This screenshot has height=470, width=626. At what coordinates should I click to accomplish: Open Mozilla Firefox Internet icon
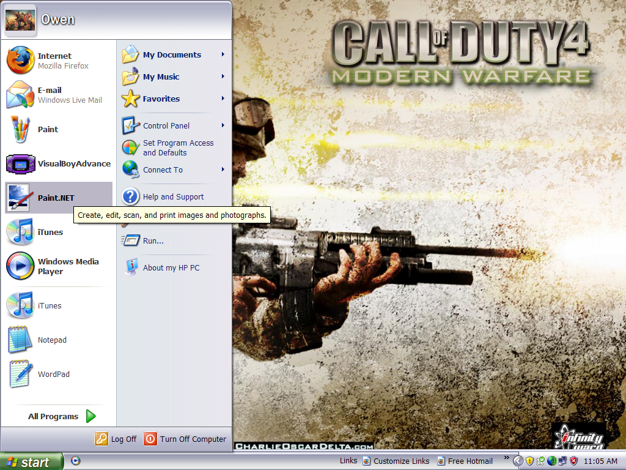coord(20,60)
